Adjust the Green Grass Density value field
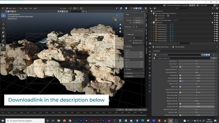 coord(198,92)
